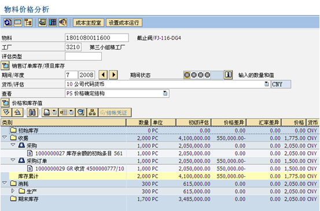Click the magnifier detail icon in table toolbar

pos(81,113)
